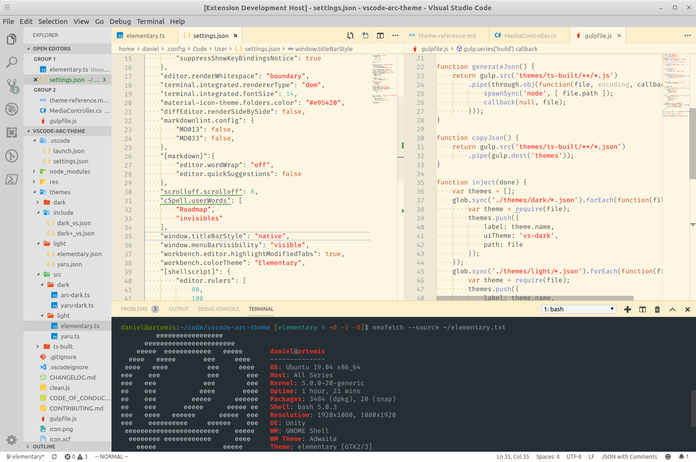Click 'window.titleBarStyle' breadcrumb
Viewport: 696px width, 462px height.
(x=324, y=49)
